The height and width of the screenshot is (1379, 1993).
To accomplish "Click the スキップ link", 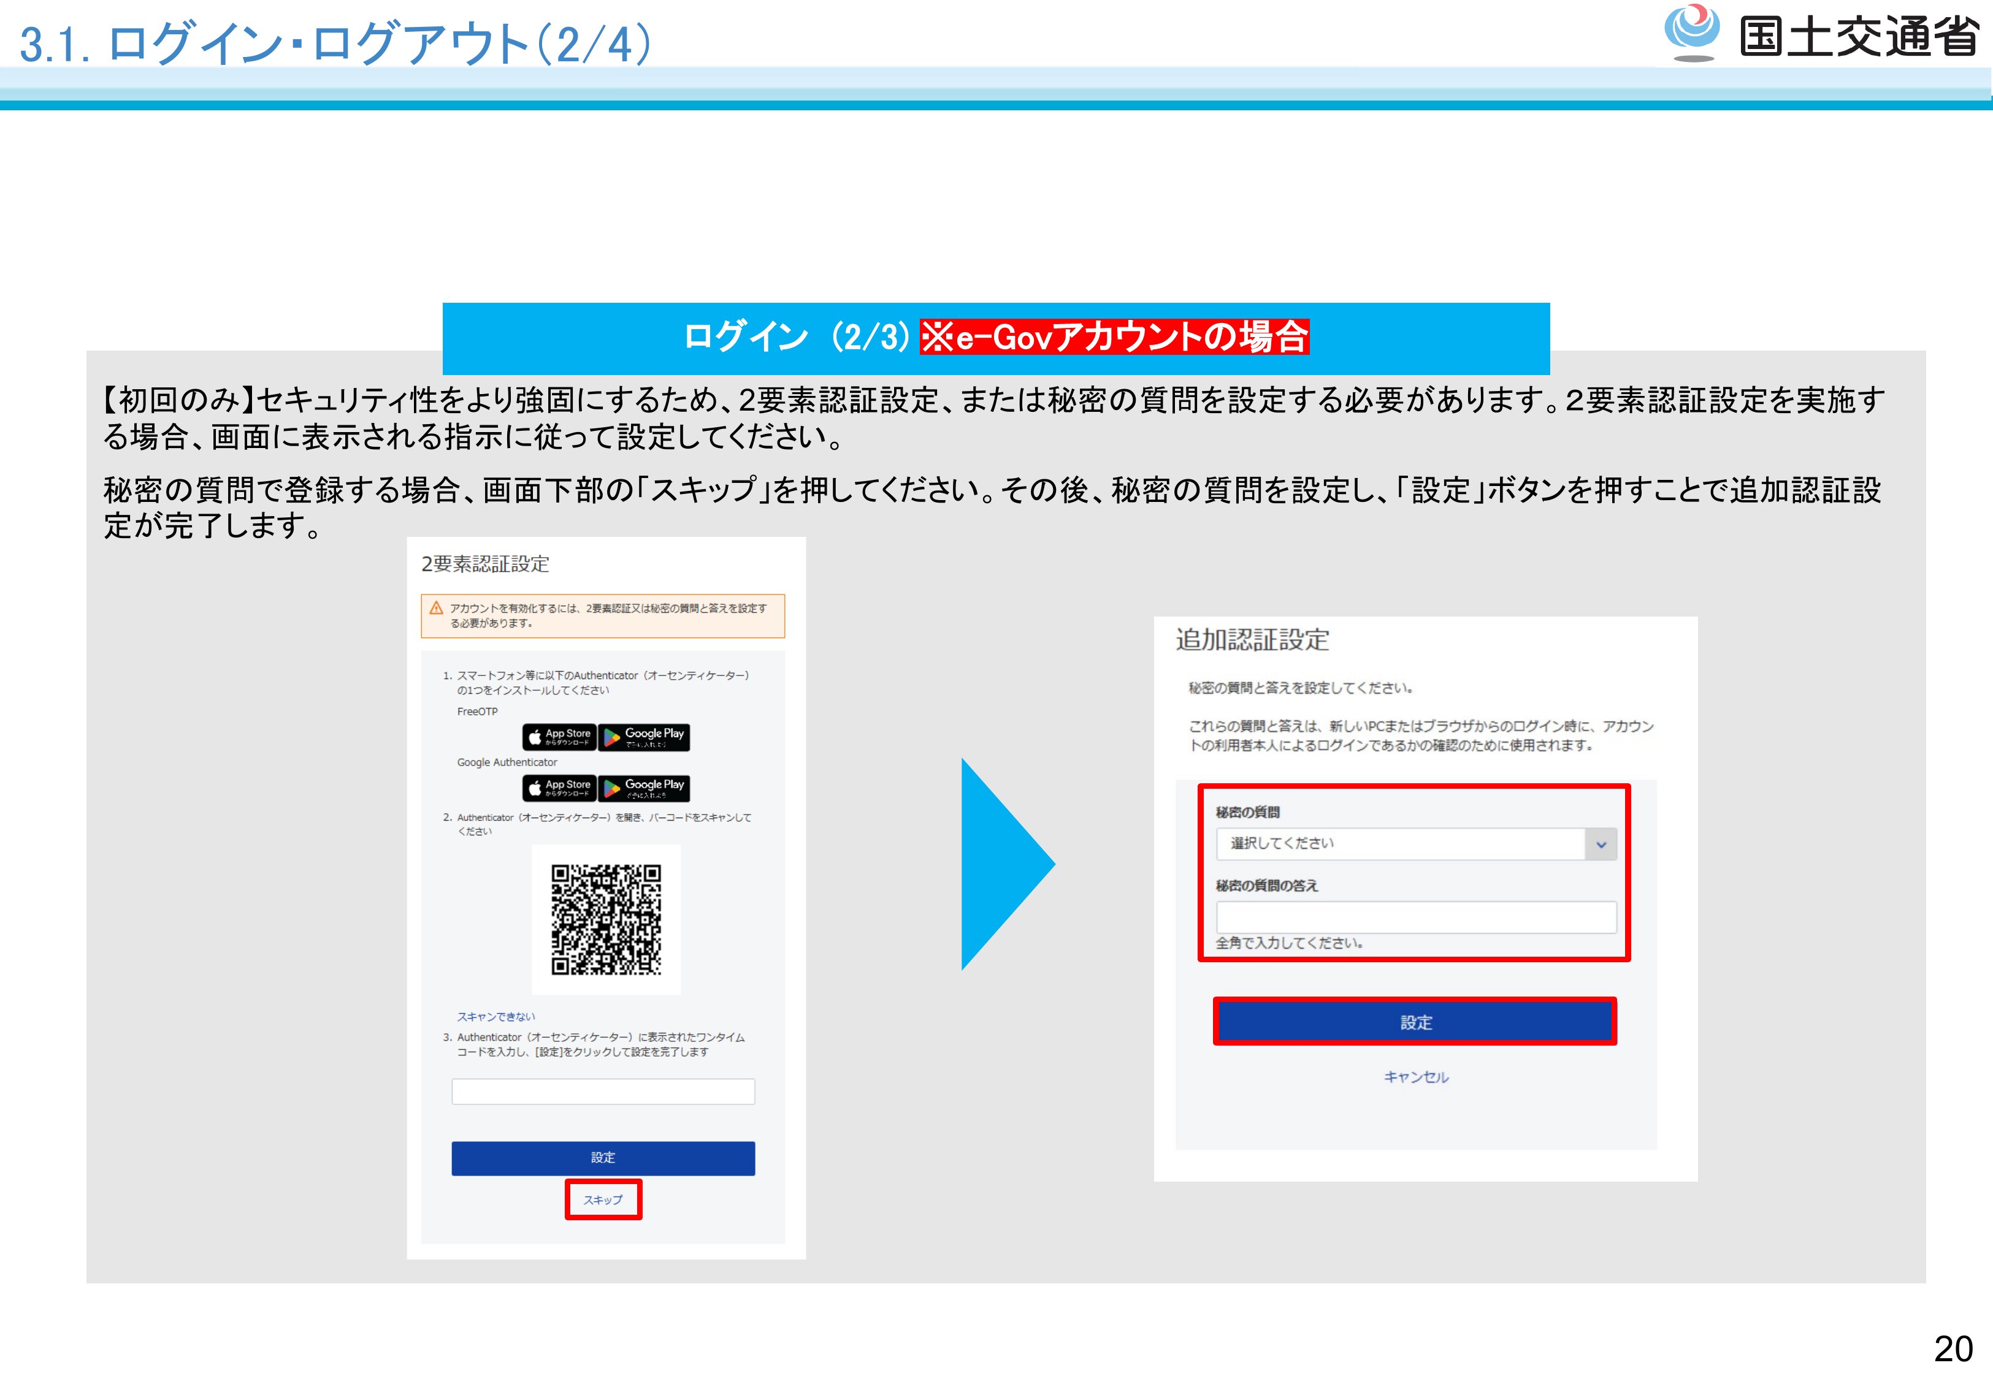I will click(x=602, y=1200).
